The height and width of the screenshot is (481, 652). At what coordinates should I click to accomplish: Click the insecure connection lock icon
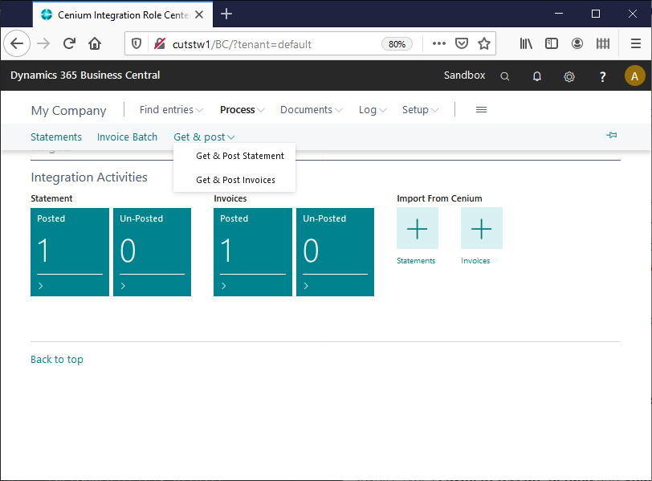coord(160,43)
